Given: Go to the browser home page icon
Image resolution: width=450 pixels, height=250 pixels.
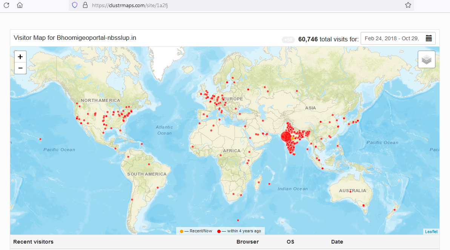Looking at the screenshot, I should click(x=20, y=5).
